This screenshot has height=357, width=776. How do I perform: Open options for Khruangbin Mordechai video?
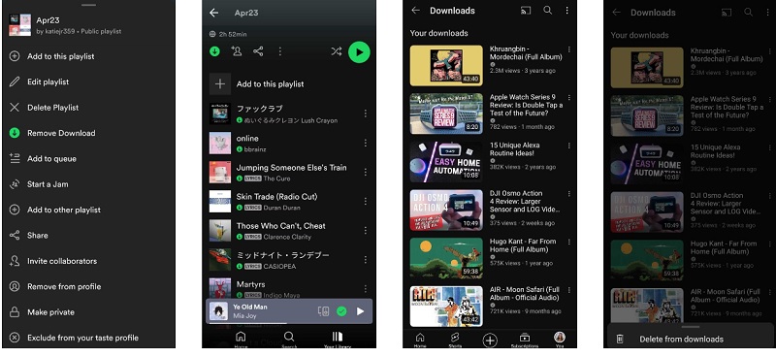point(569,49)
